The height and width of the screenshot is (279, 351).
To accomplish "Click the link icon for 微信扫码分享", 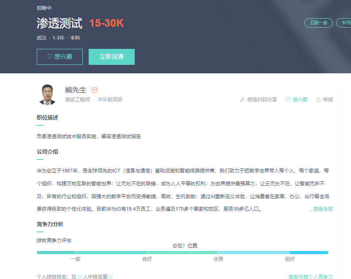I will click(242, 100).
